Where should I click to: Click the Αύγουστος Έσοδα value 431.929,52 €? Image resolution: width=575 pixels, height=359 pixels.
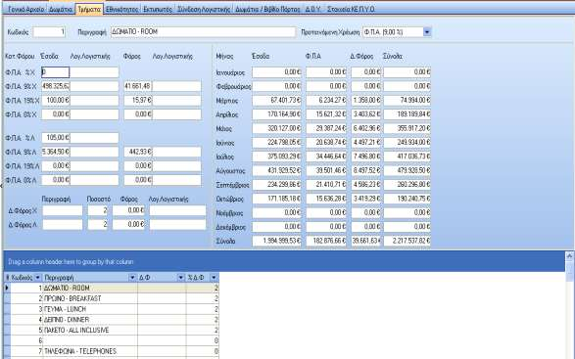276,171
